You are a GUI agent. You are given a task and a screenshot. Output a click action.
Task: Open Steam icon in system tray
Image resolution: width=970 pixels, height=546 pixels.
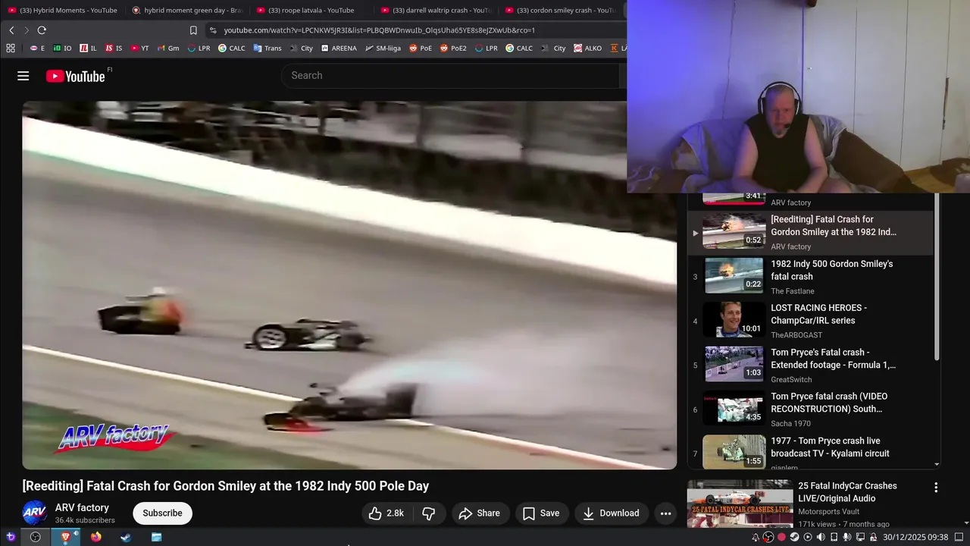pyautogui.click(x=794, y=537)
